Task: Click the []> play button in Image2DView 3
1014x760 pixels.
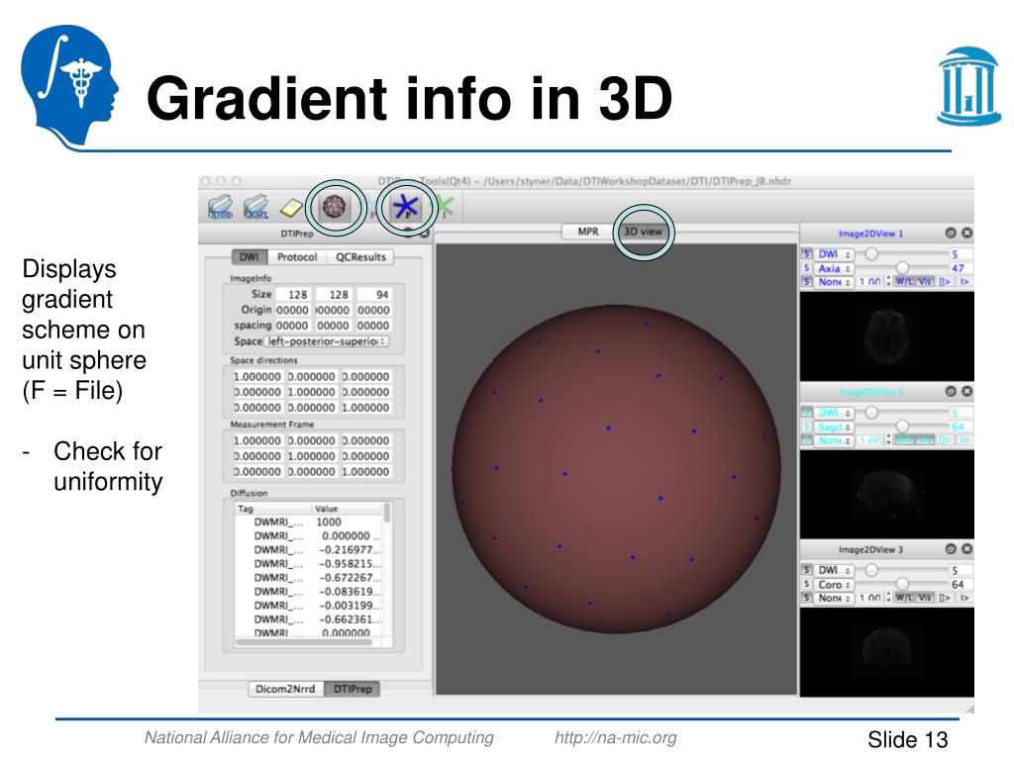Action: click(x=945, y=598)
